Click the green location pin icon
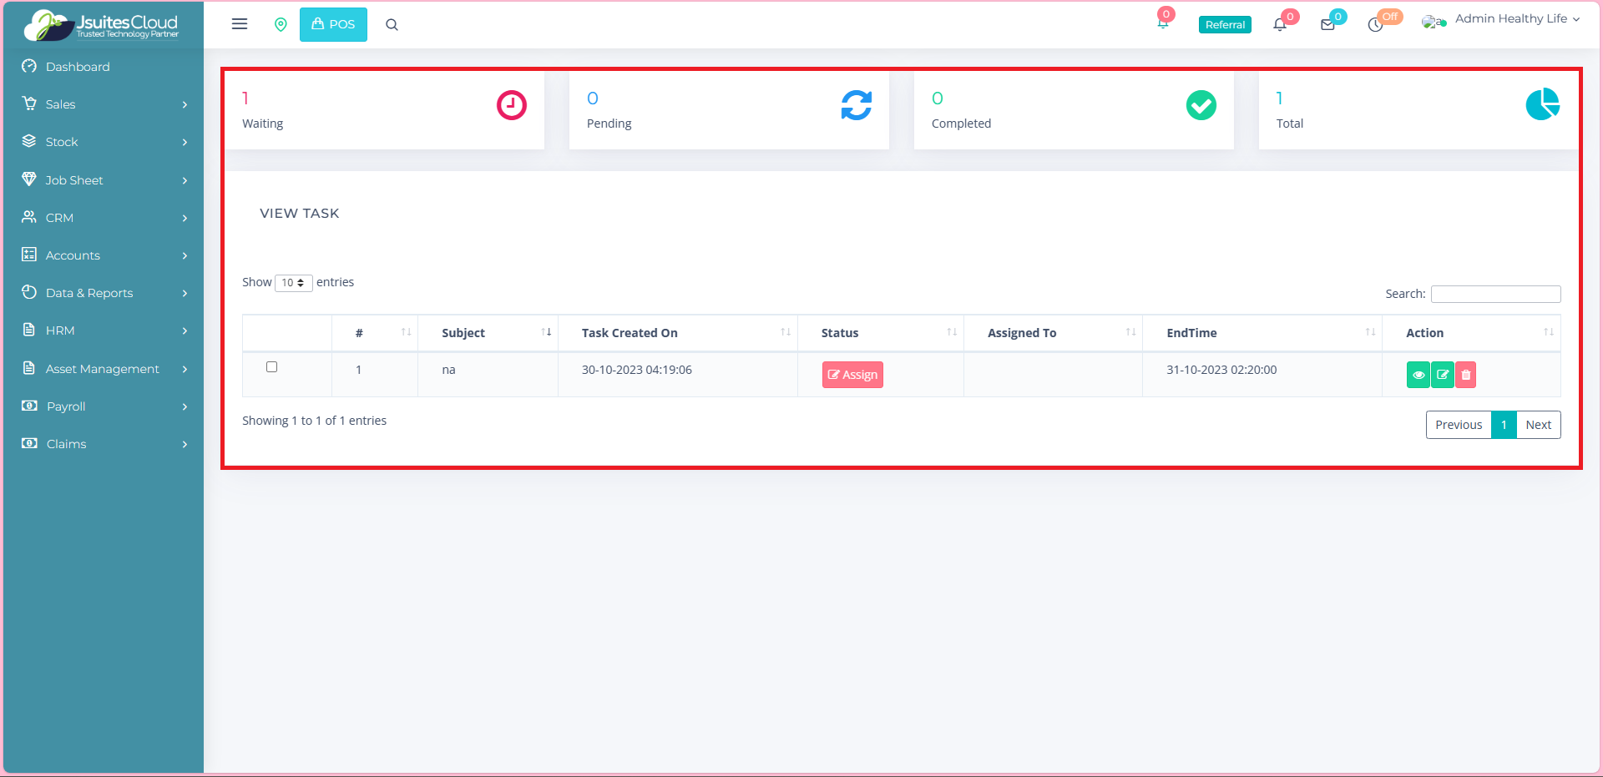Screen dimensions: 1603x777 click(281, 25)
